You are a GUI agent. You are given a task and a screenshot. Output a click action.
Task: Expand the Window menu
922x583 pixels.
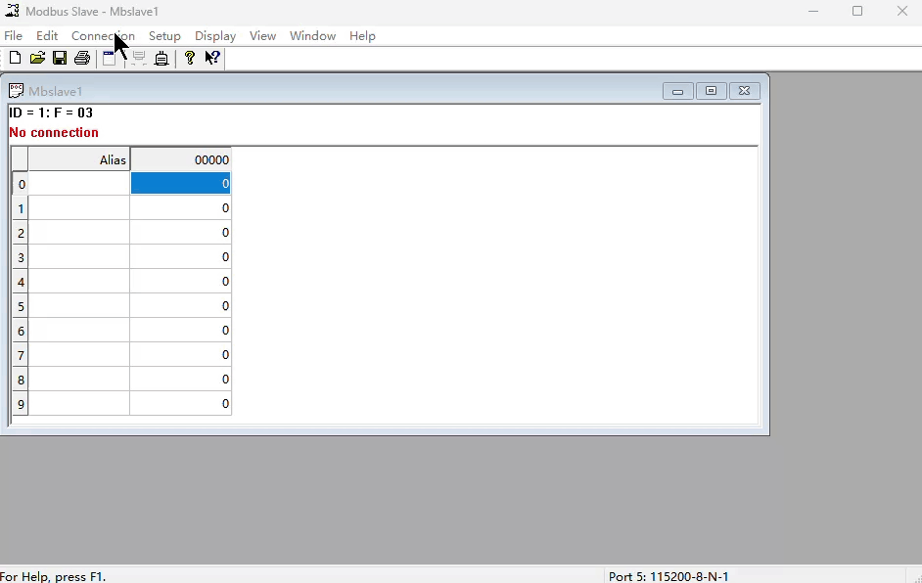tap(312, 36)
